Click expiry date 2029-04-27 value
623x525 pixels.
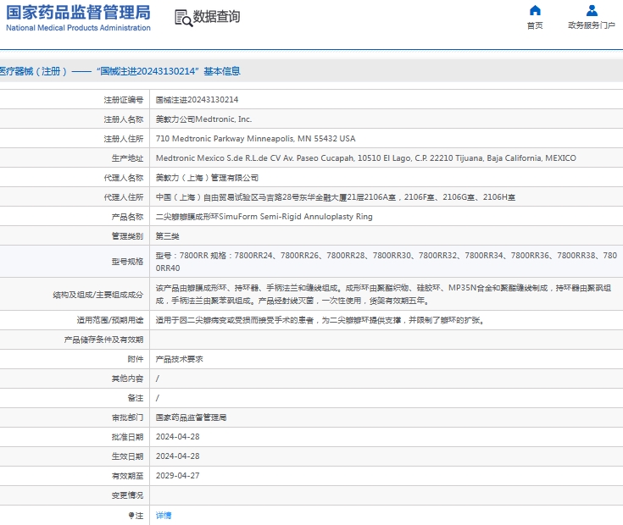pyautogui.click(x=178, y=475)
